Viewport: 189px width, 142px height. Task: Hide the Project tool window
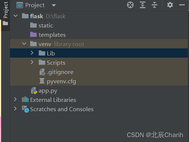point(182,5)
